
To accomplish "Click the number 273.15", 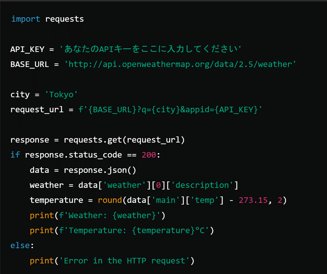I will 253,200.
